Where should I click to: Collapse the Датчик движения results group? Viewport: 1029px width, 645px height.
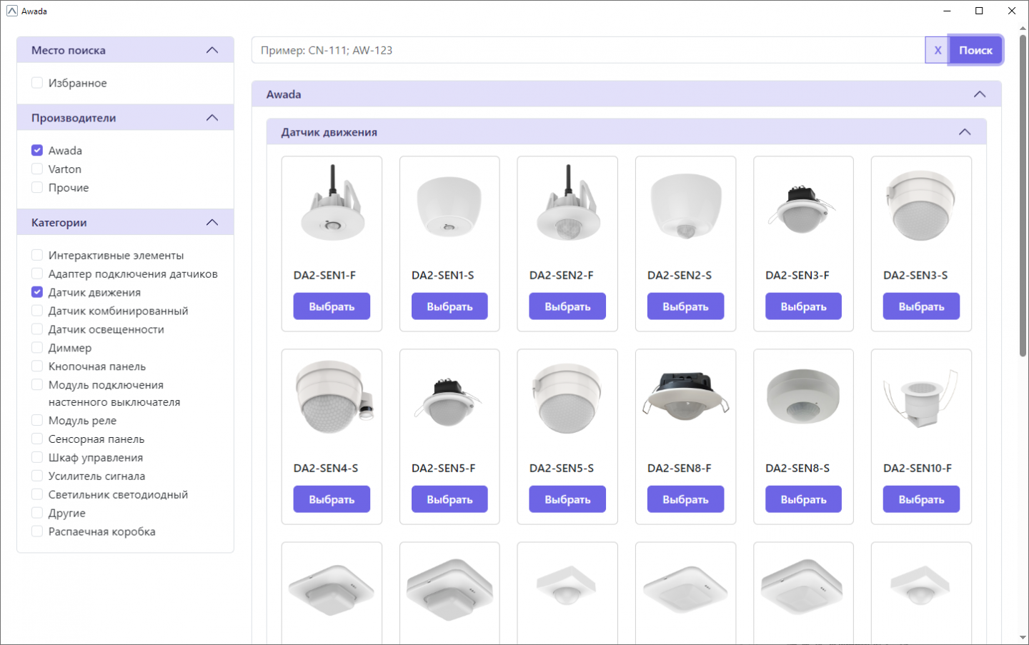965,132
